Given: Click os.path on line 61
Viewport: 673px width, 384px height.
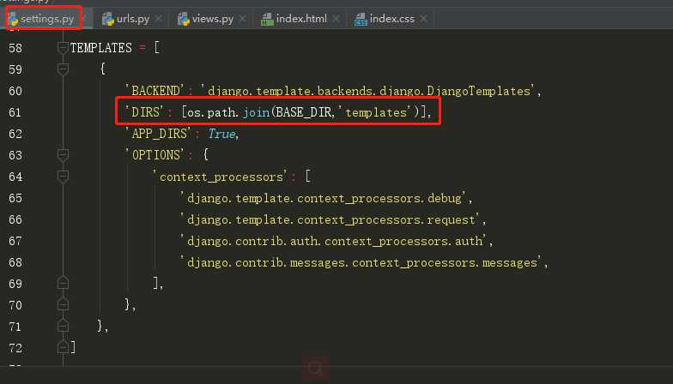Looking at the screenshot, I should (x=212, y=112).
